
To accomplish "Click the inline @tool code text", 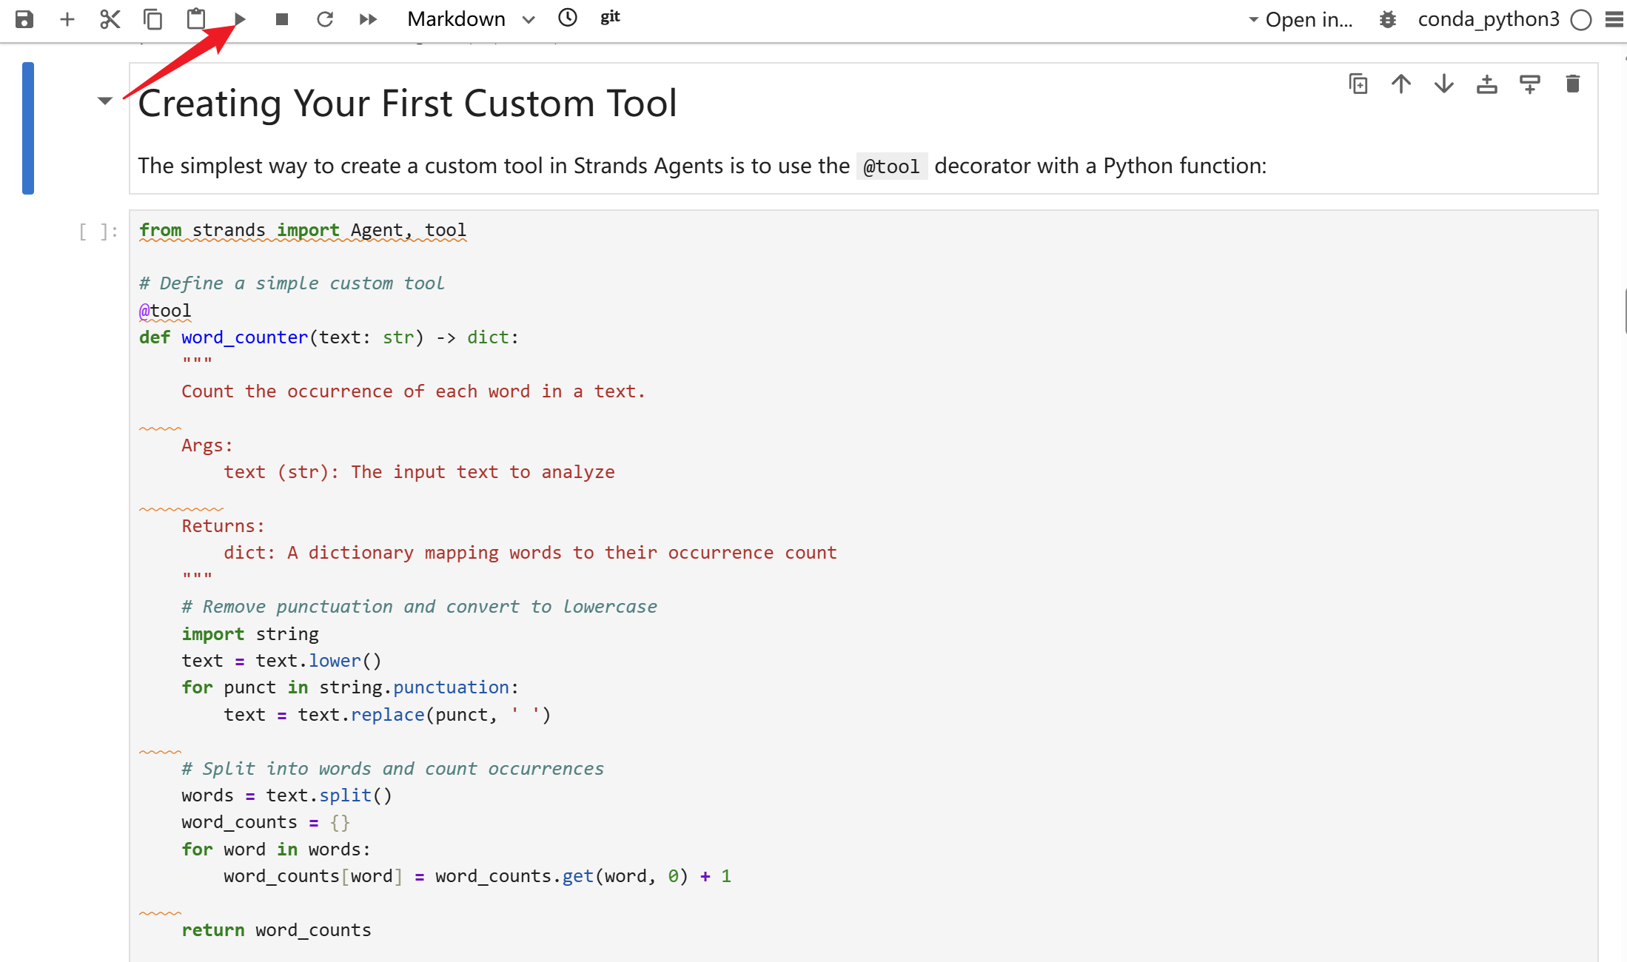I will click(891, 166).
